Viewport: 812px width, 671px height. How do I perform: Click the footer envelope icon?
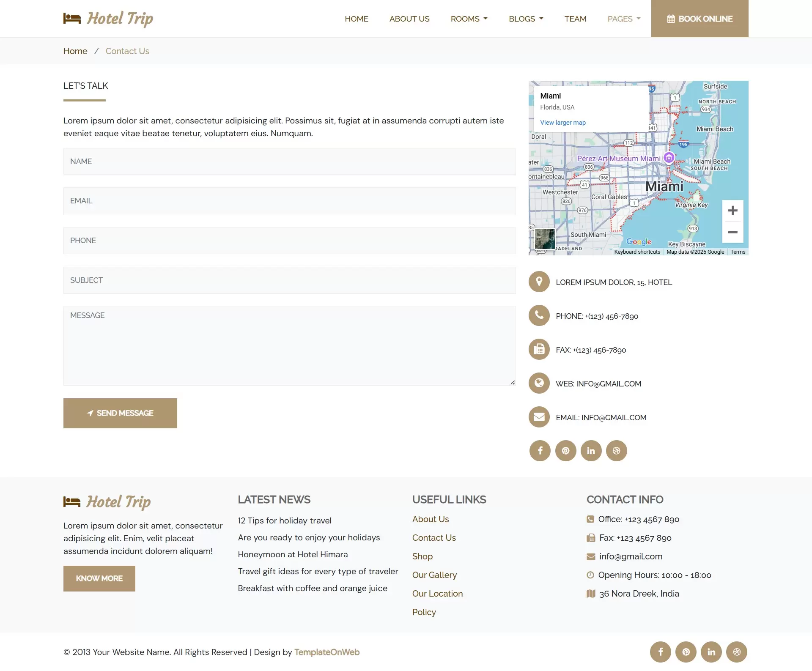[591, 556]
